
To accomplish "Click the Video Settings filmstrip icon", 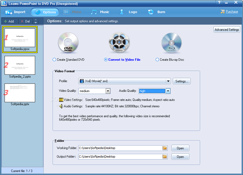I will click(x=61, y=100).
